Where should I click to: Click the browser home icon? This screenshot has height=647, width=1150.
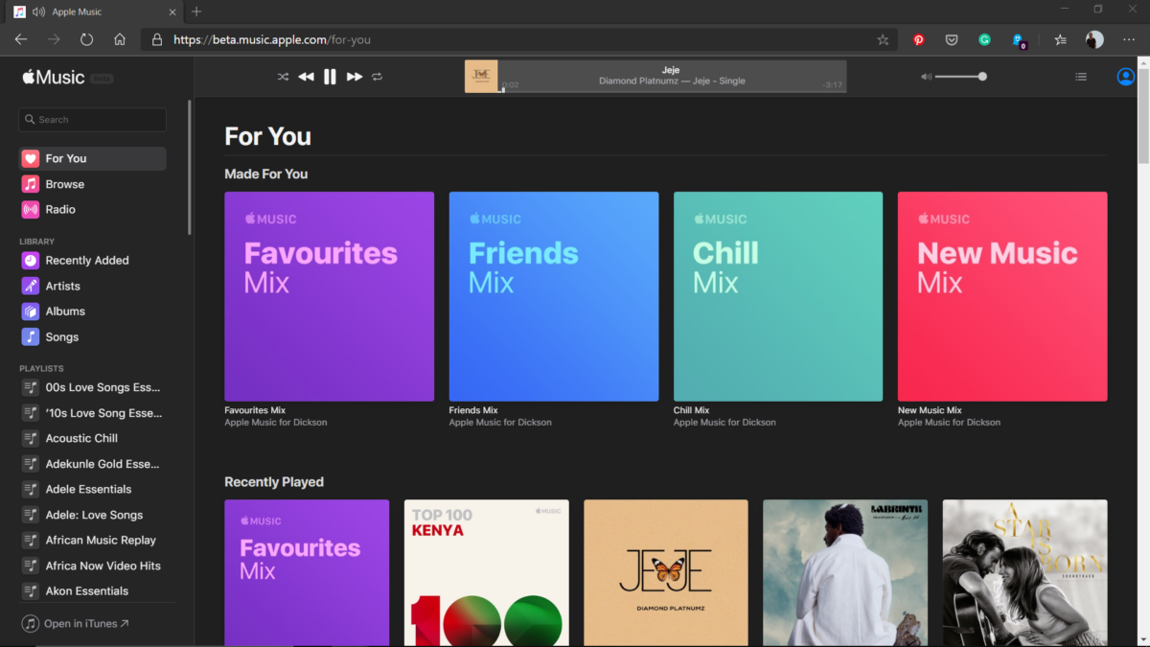pos(120,39)
